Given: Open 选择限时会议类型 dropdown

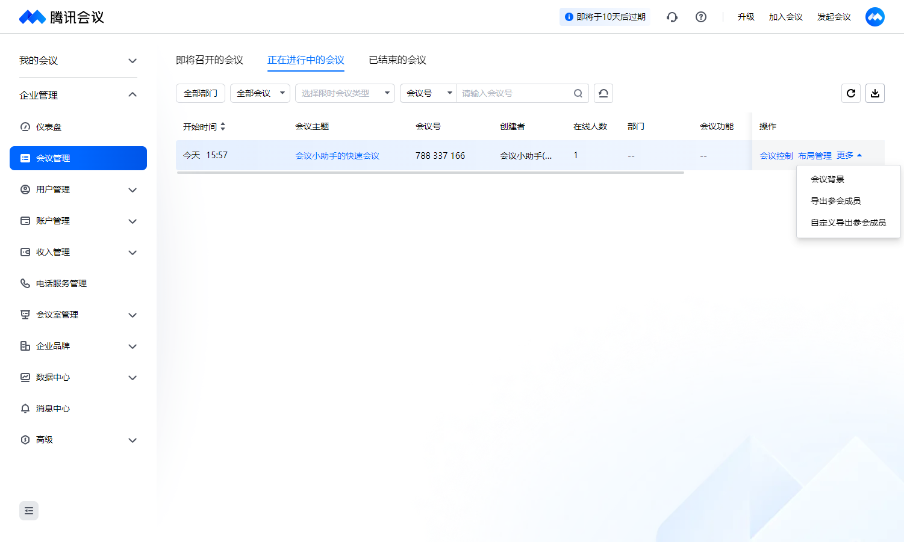Looking at the screenshot, I should pyautogui.click(x=345, y=93).
